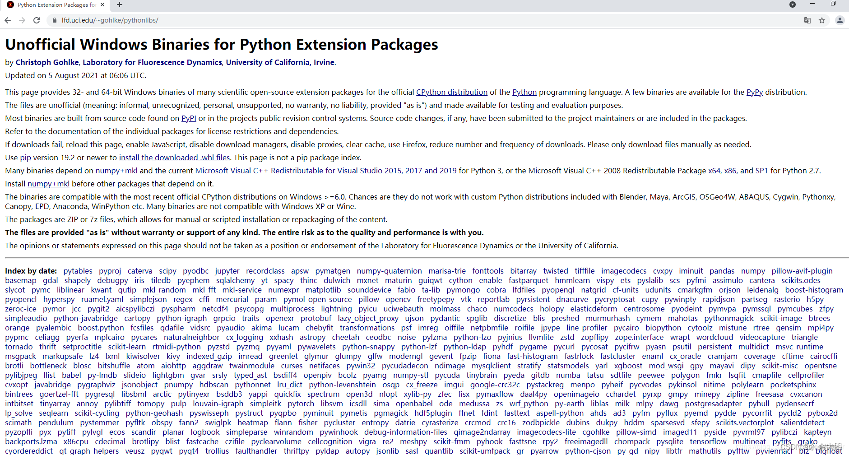
Task: Jump to pytorch in the index
Action: tap(301, 404)
